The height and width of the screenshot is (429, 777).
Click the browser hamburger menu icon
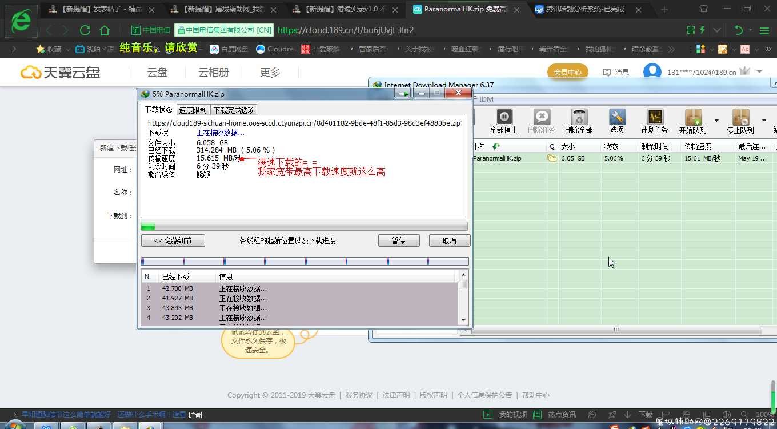pyautogui.click(x=764, y=30)
